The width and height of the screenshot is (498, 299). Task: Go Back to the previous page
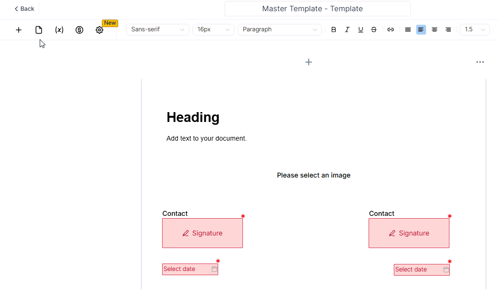point(24,9)
